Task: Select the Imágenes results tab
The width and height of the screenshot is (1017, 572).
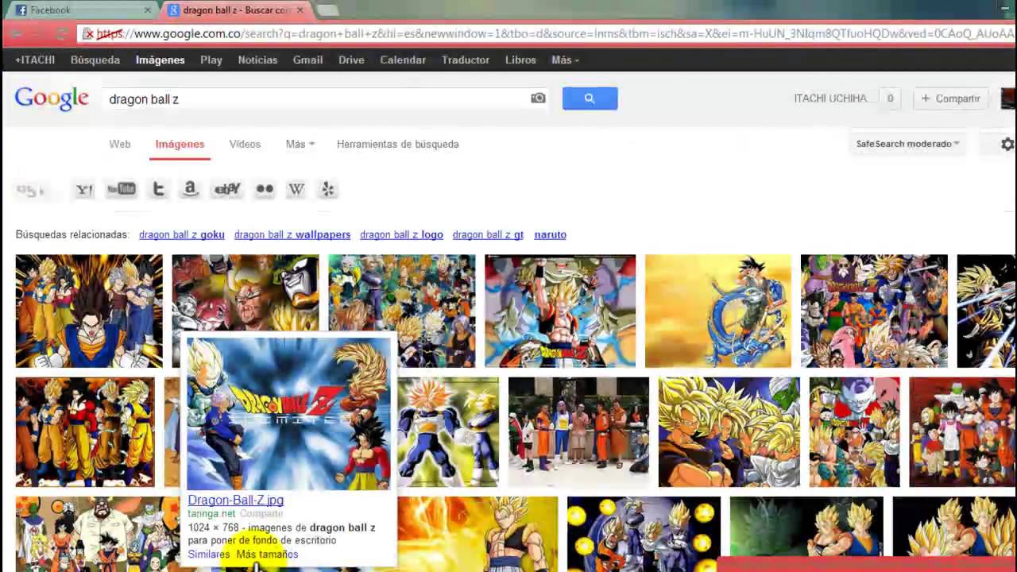Action: point(180,144)
